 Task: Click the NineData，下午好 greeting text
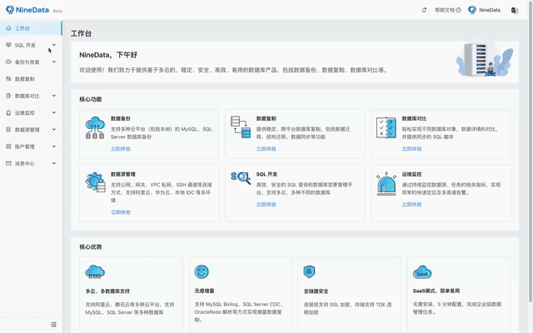pos(108,55)
